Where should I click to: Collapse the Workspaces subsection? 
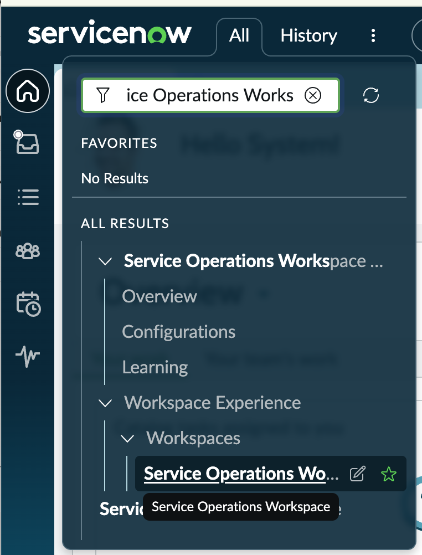[127, 438]
